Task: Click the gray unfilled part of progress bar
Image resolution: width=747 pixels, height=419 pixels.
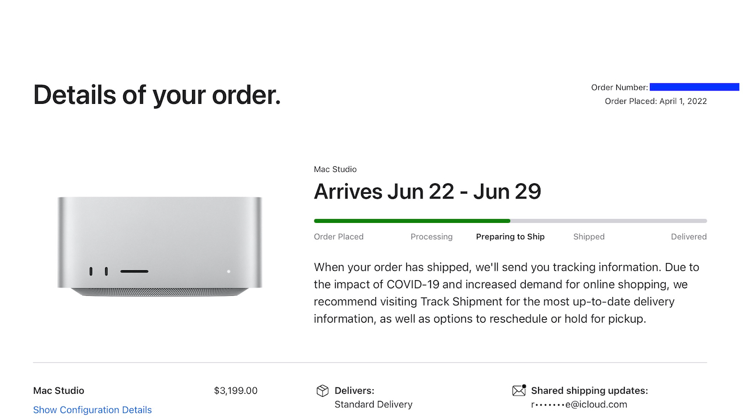Action: (608, 221)
